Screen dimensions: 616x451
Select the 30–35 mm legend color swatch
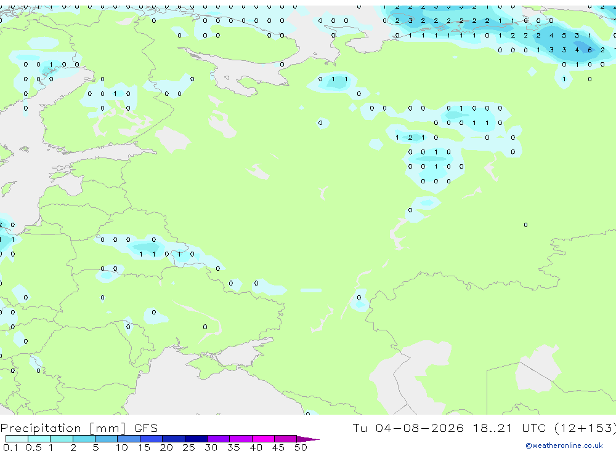pyautogui.click(x=219, y=439)
